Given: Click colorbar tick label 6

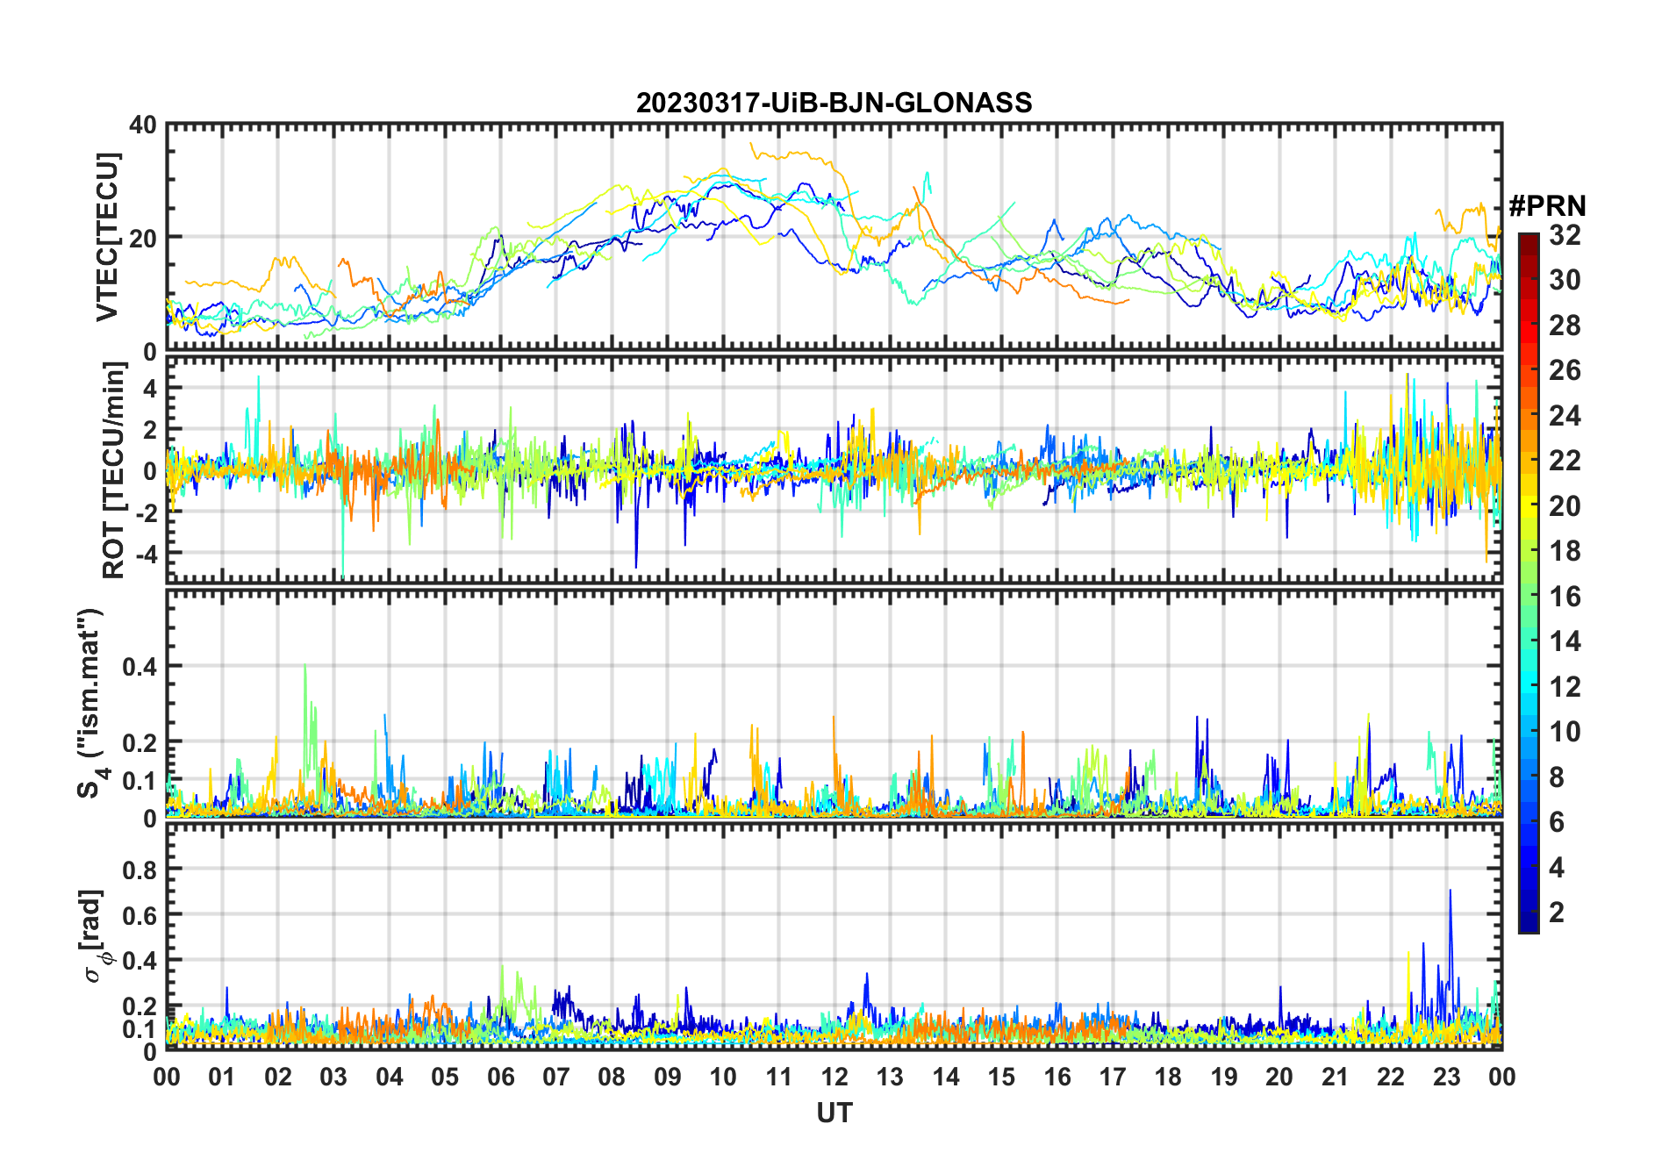Looking at the screenshot, I should (1557, 821).
